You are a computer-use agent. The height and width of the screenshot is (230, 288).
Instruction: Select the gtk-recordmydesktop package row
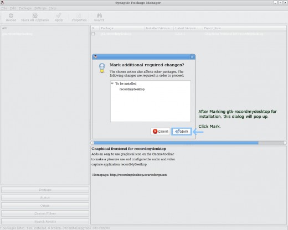click(x=189, y=34)
